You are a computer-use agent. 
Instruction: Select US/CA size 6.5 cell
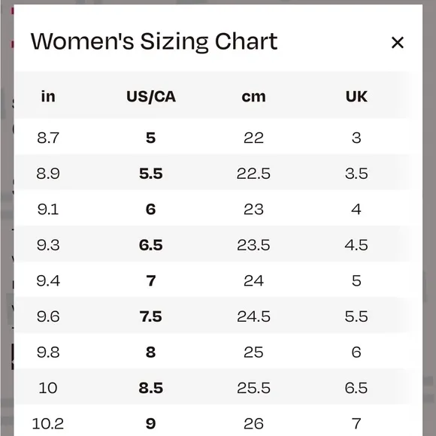pyautogui.click(x=150, y=245)
